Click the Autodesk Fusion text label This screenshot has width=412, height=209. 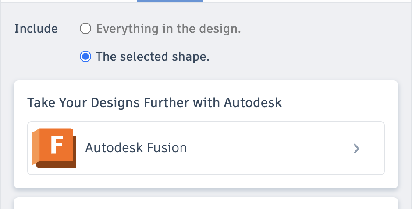coord(136,148)
